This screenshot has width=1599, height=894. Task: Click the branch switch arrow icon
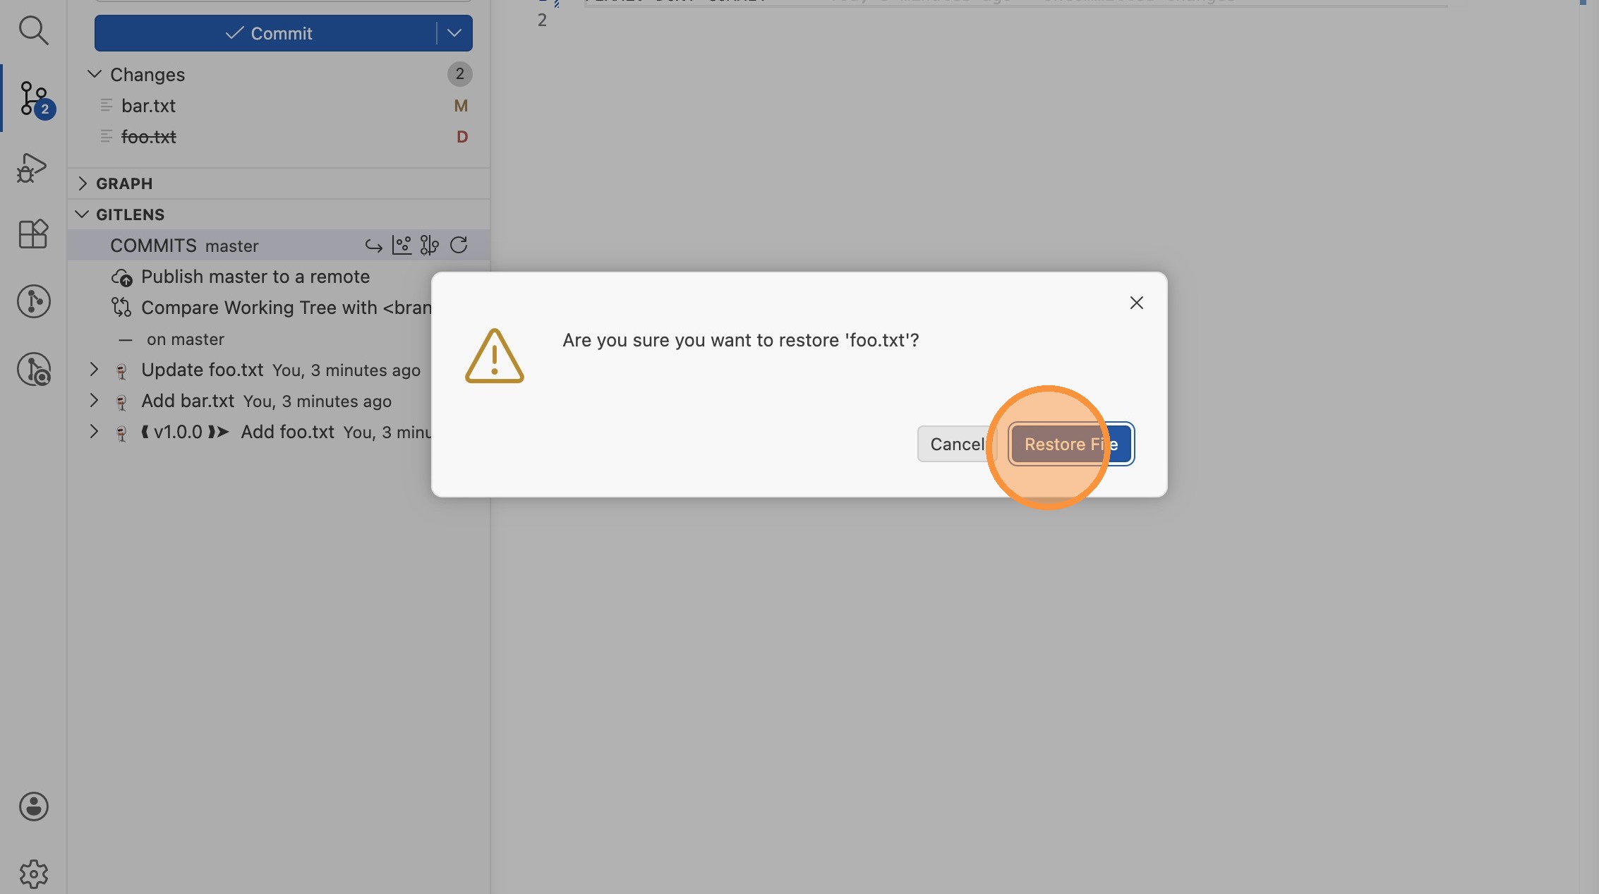click(x=373, y=246)
